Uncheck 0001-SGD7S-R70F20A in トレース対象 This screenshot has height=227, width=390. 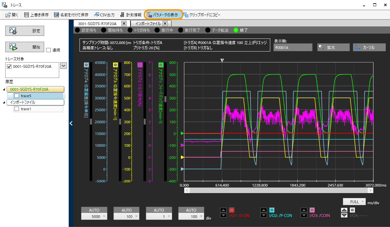[x=9, y=67]
